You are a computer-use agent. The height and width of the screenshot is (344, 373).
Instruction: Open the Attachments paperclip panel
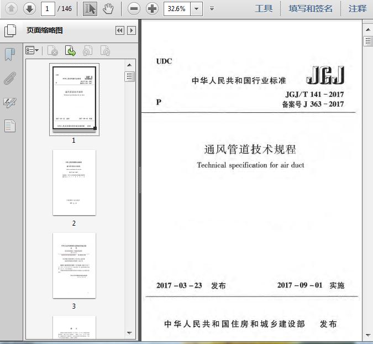point(10,78)
